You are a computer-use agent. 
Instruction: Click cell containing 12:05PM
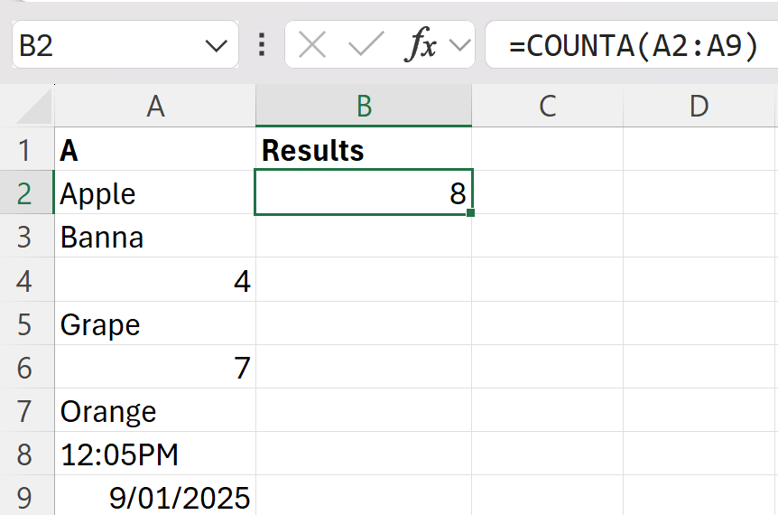tap(155, 455)
